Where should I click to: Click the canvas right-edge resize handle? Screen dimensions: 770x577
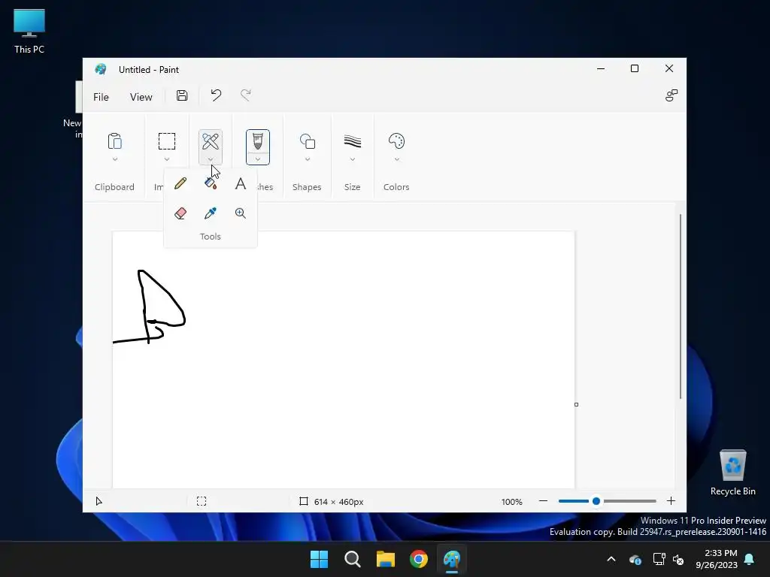577,405
